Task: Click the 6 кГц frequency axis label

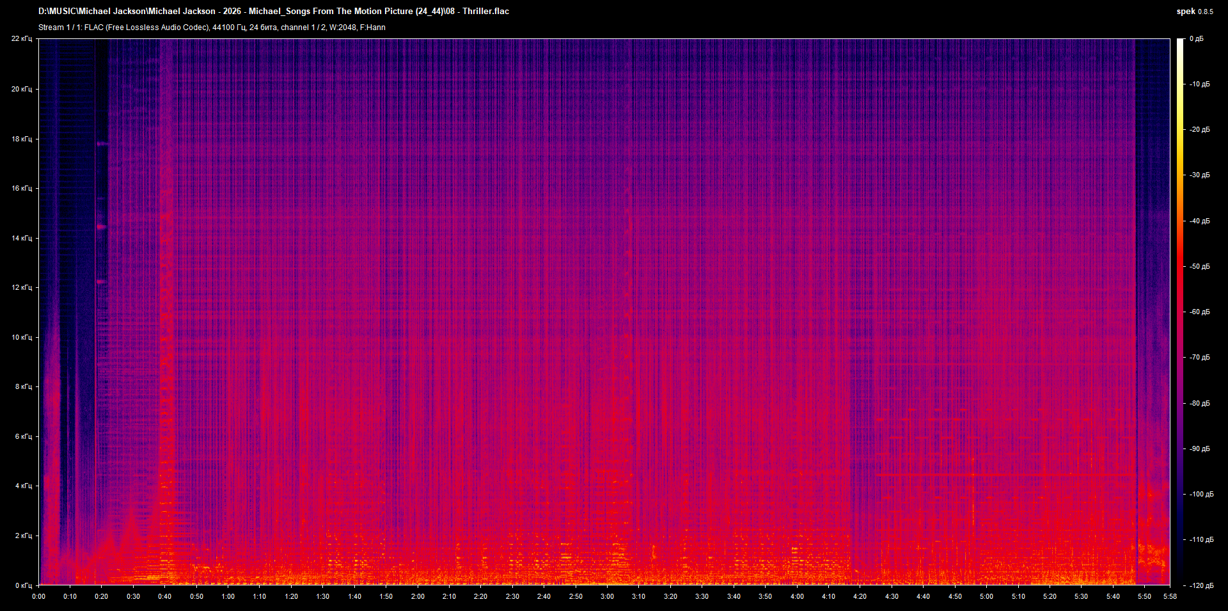Action: (24, 436)
